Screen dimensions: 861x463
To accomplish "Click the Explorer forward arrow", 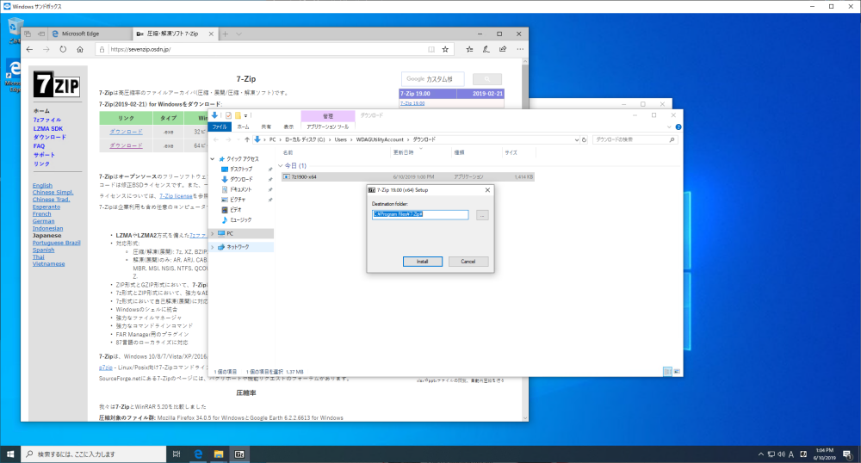I will click(x=228, y=140).
